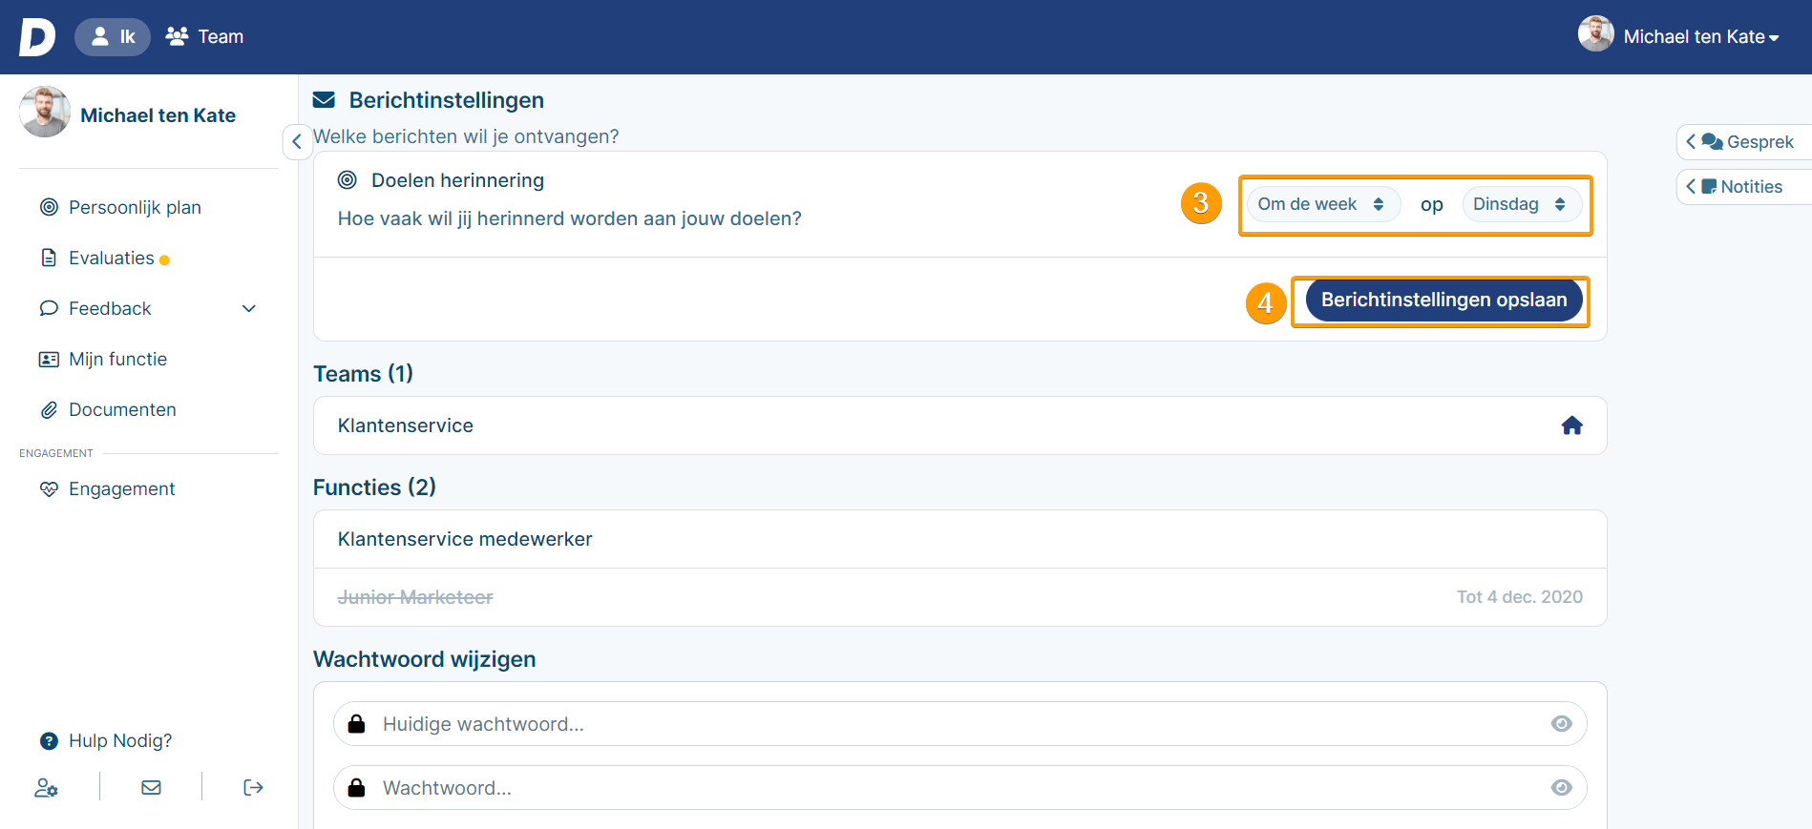Click the D logo in the header
1812x829 pixels.
tap(37, 37)
